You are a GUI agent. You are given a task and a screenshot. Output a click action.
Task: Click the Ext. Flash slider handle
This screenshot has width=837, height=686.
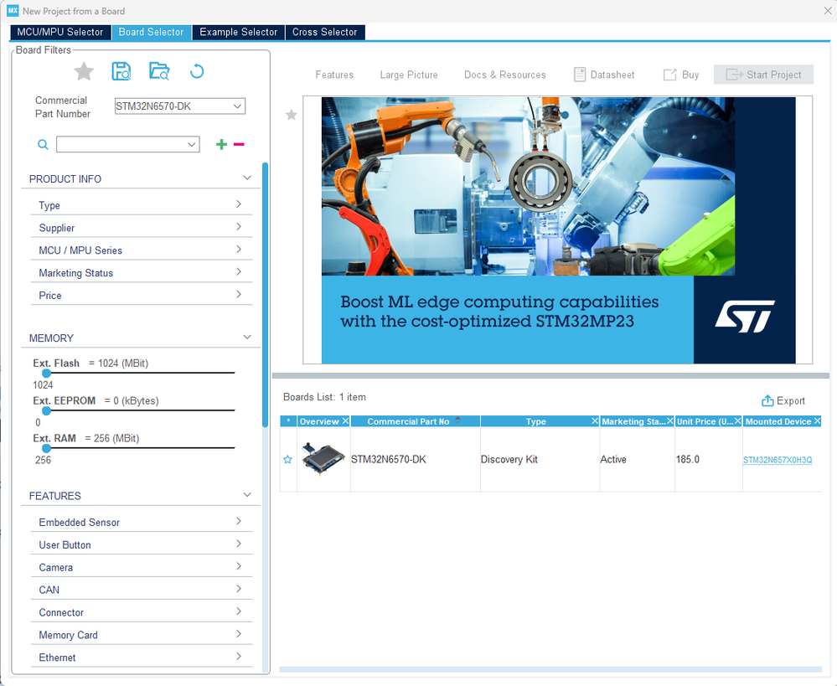tap(46, 374)
